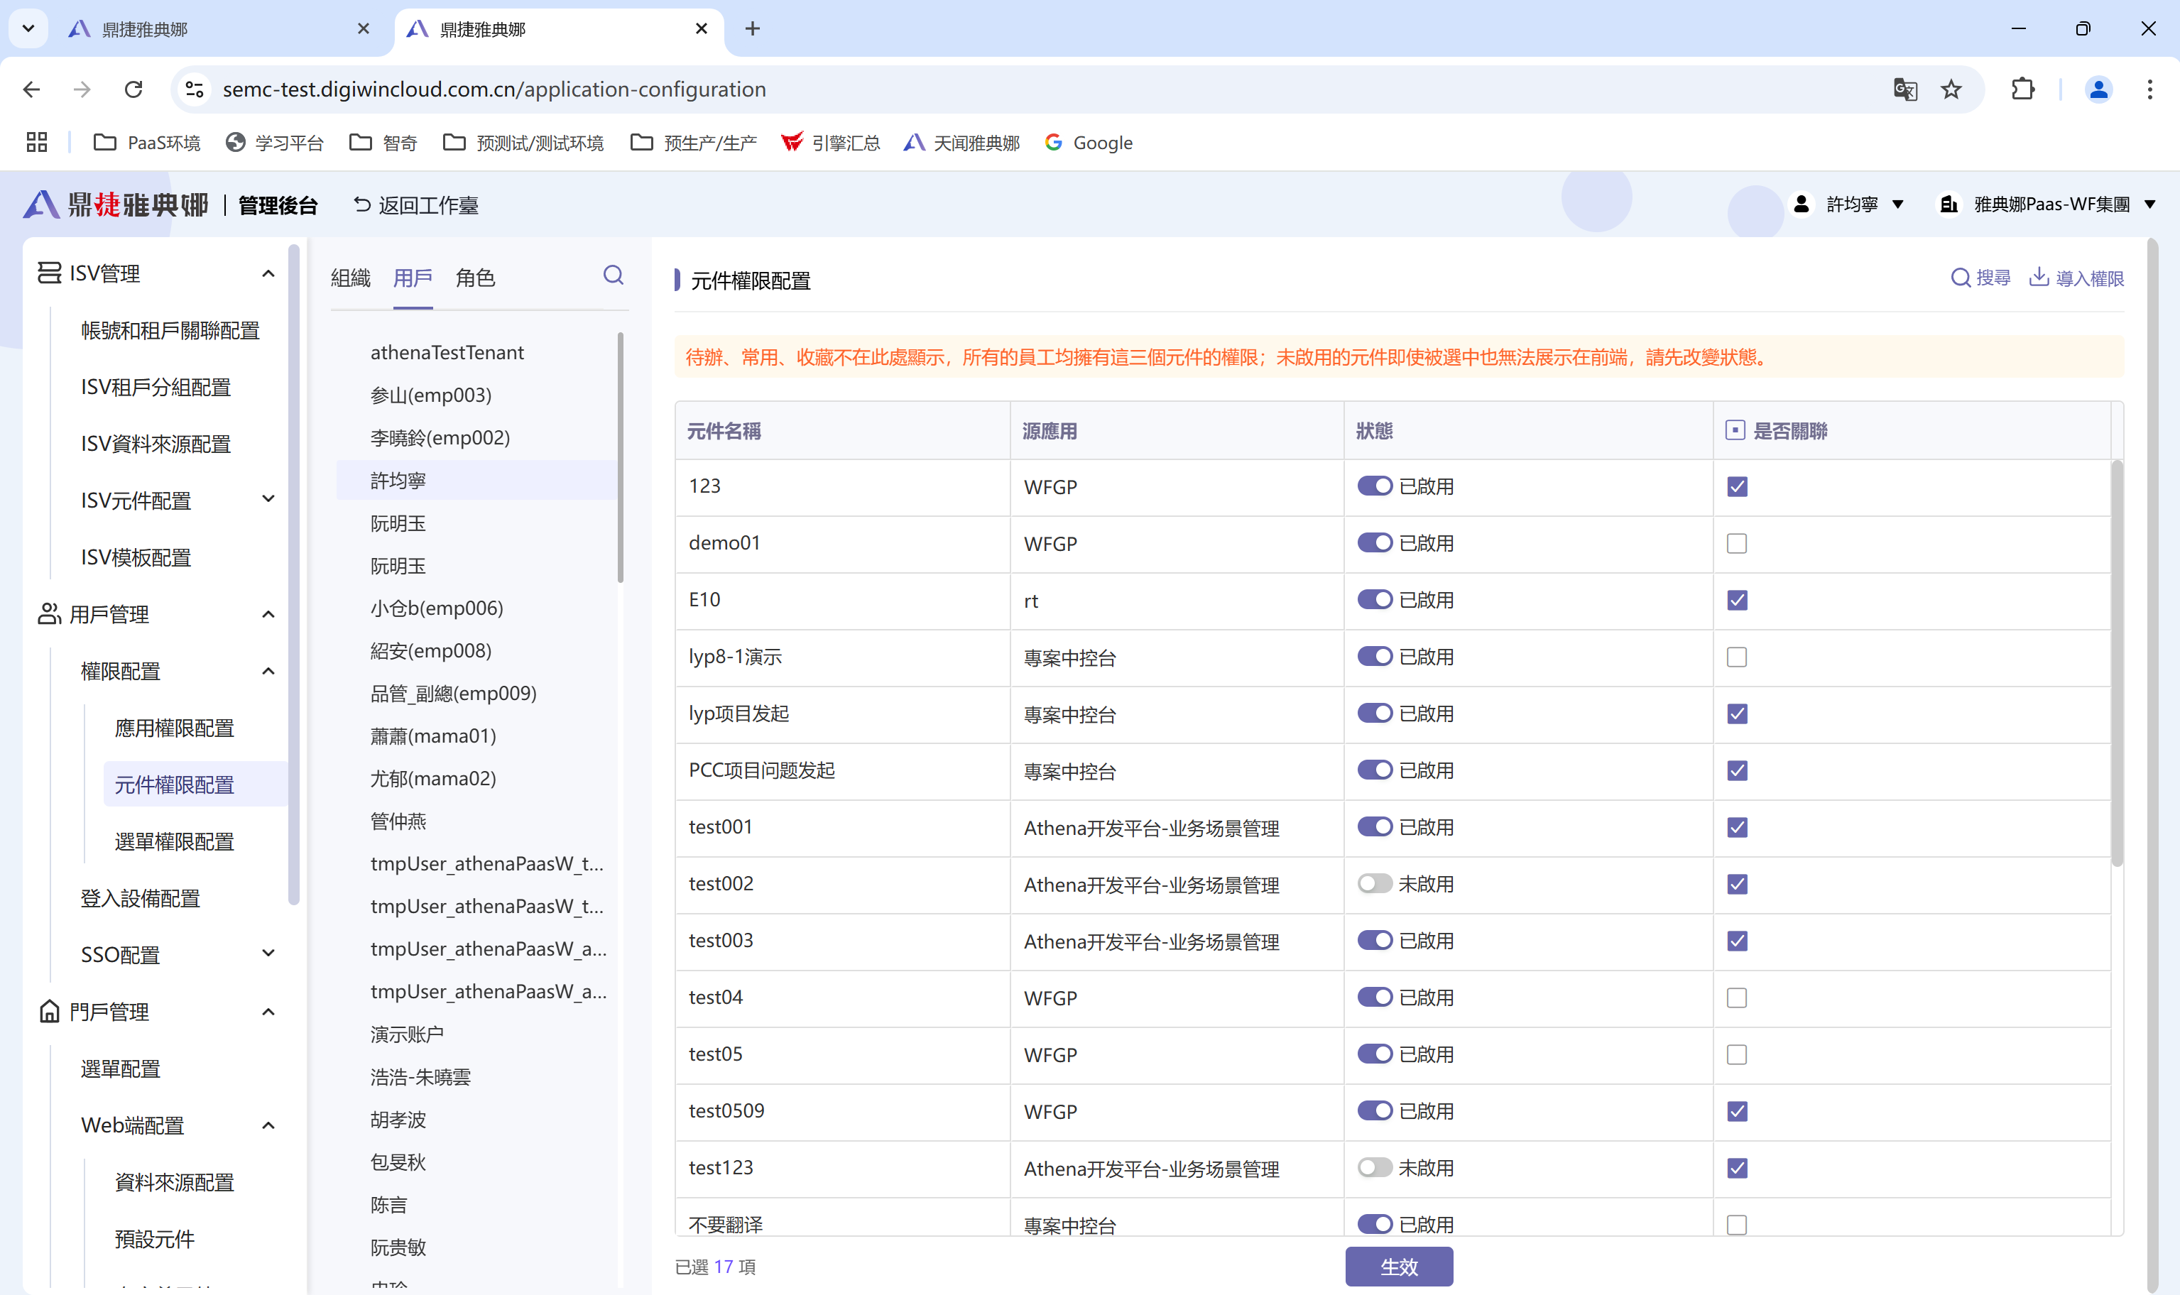Open the 预生产/生产 bookmark folder

[694, 142]
